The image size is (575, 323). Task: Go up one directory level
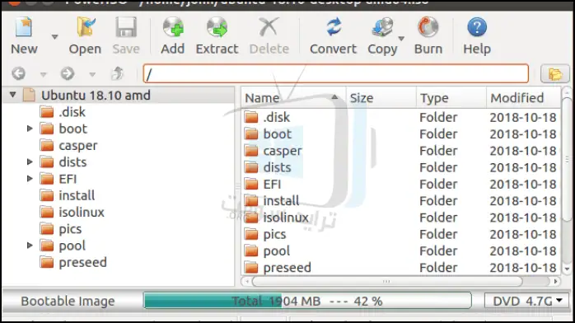117,73
